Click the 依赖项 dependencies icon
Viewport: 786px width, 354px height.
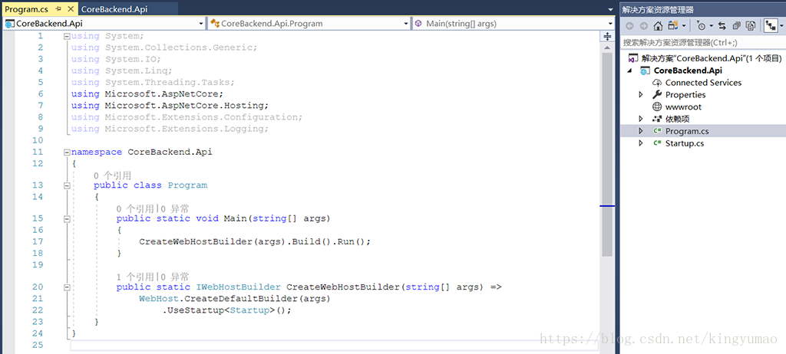click(x=657, y=119)
